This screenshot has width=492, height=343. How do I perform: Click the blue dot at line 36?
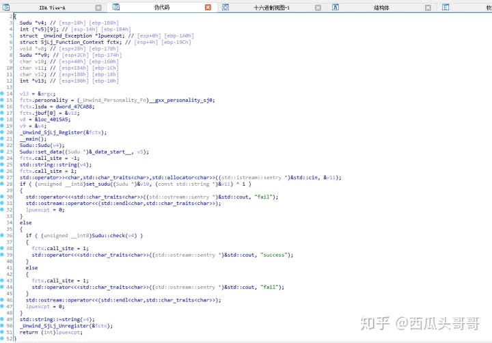[x=2, y=235]
